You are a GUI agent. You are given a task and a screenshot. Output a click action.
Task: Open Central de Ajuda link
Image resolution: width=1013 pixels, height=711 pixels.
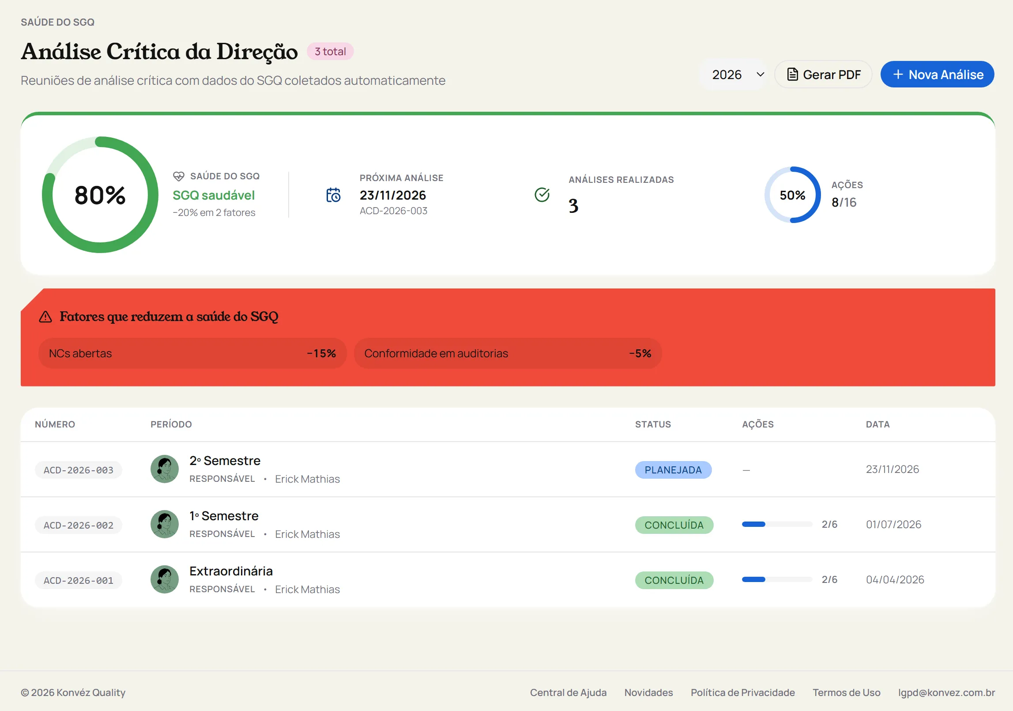[568, 692]
